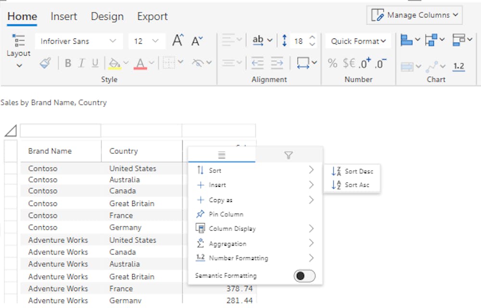Click the triangle corner icon above the table

pyautogui.click(x=11, y=130)
